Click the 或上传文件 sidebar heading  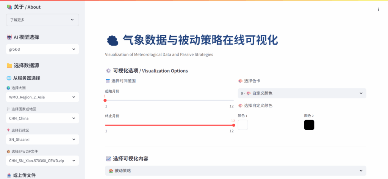pyautogui.click(x=24, y=175)
